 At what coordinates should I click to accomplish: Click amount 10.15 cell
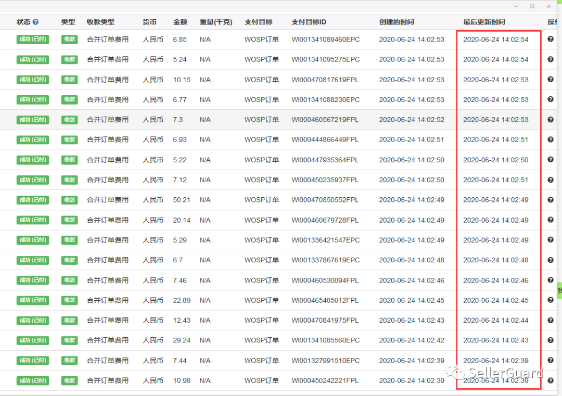(182, 80)
